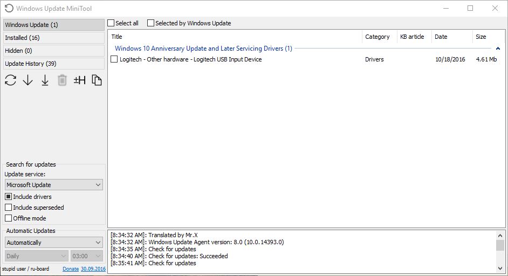Enable the Include superseded checkbox
The width and height of the screenshot is (508, 276).
tap(9, 208)
